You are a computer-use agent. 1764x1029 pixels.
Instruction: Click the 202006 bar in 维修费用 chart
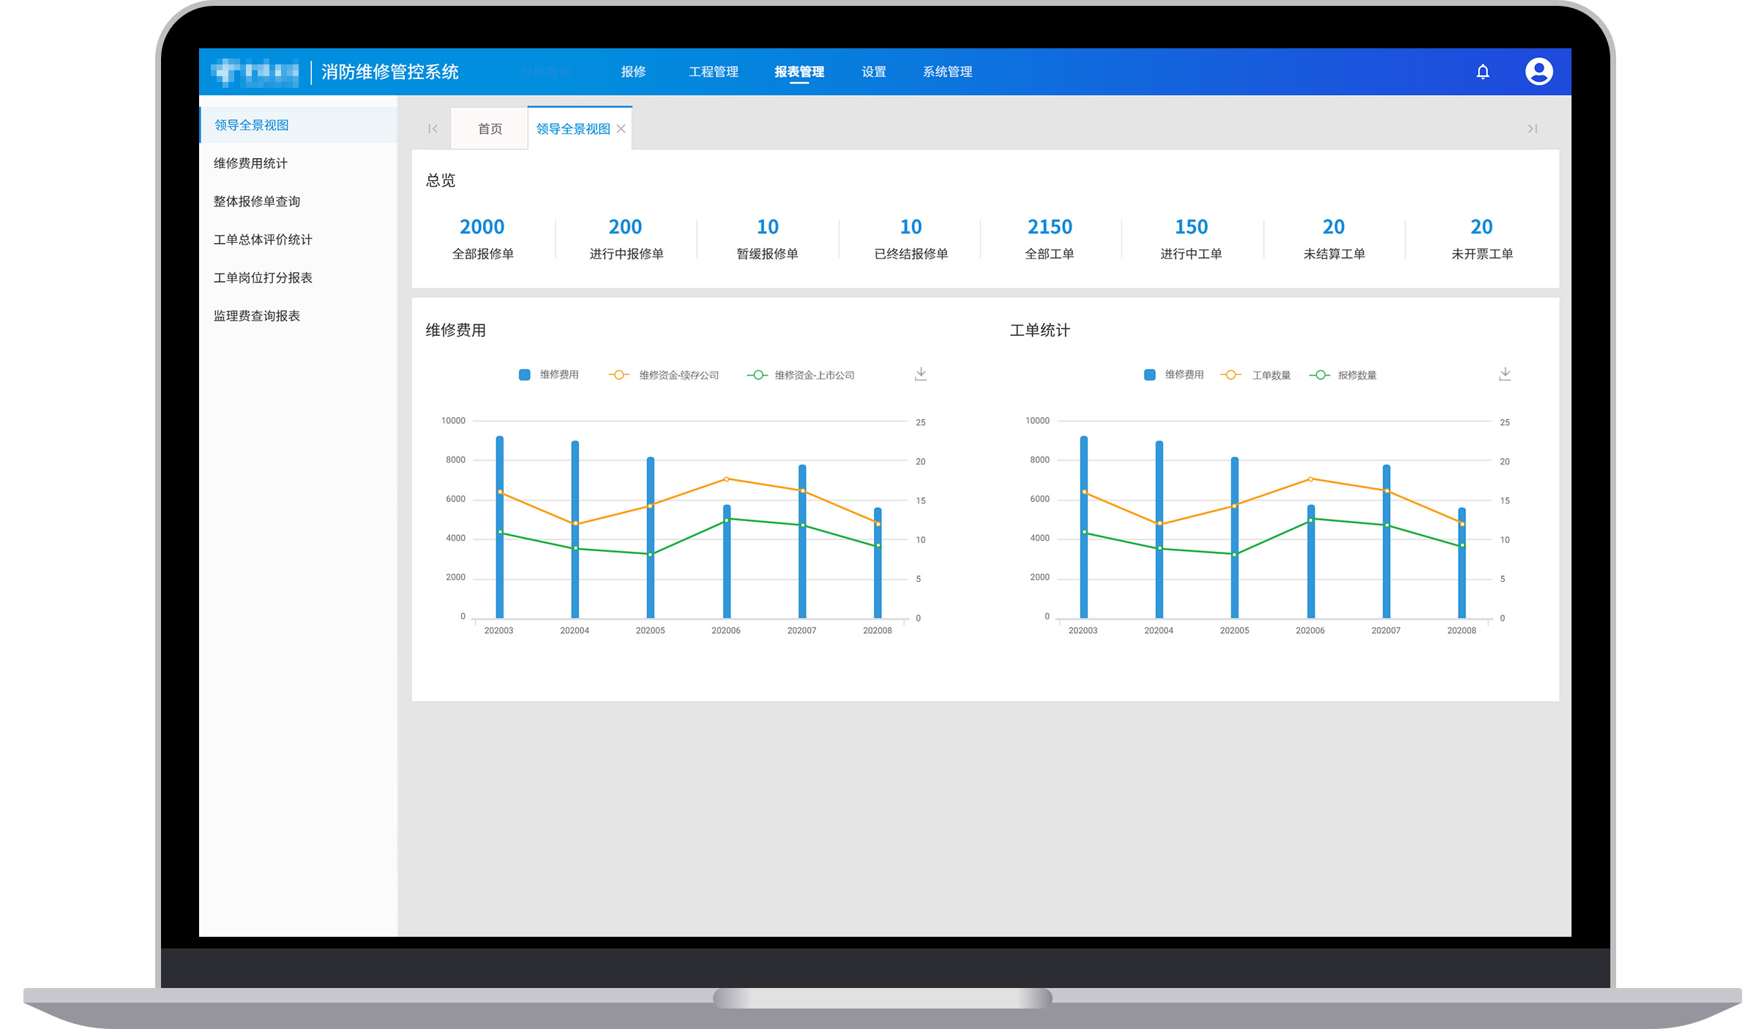727,561
